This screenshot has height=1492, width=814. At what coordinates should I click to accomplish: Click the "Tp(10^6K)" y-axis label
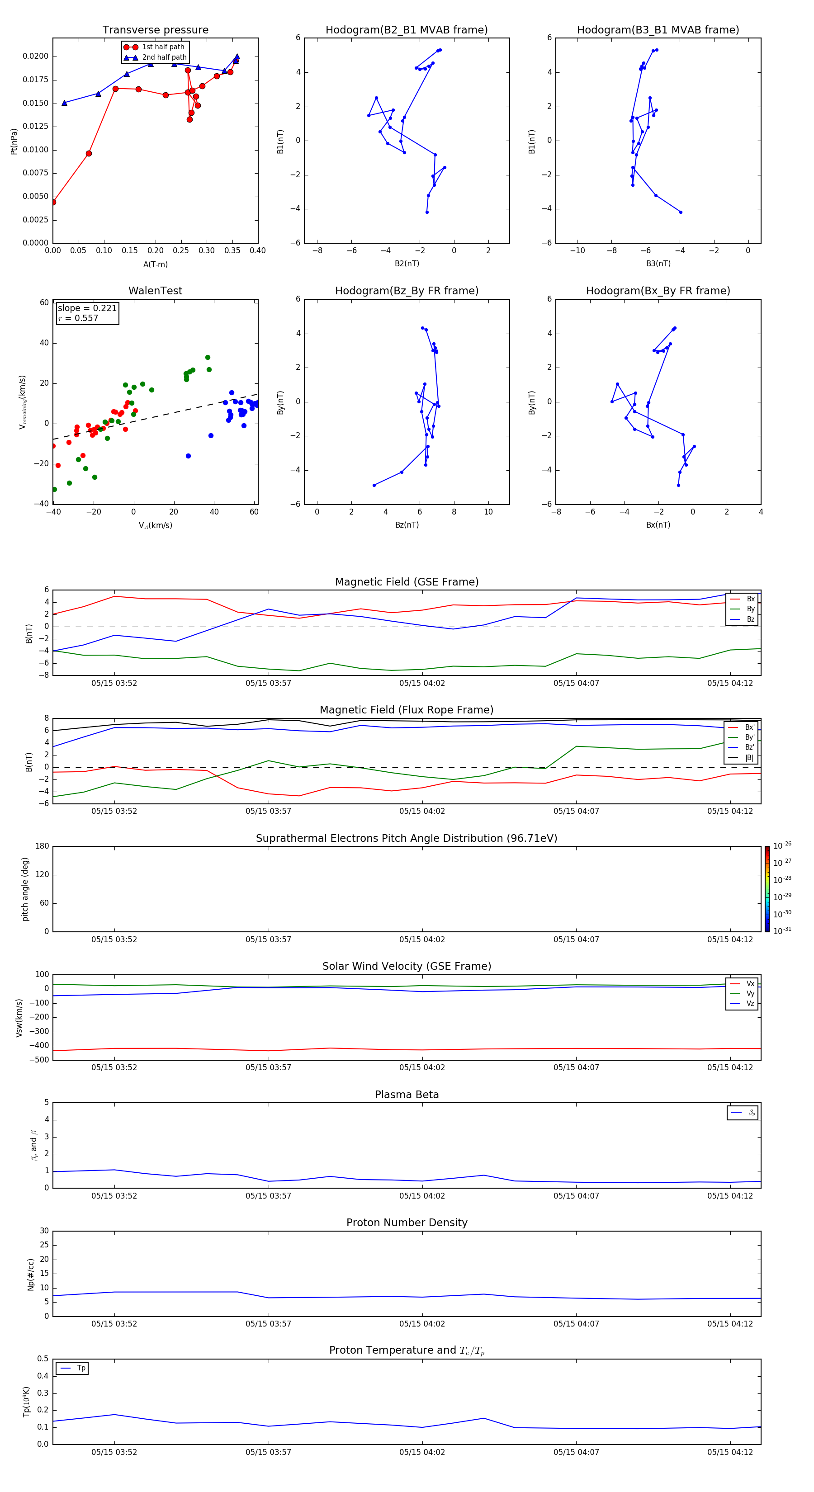(x=26, y=1402)
